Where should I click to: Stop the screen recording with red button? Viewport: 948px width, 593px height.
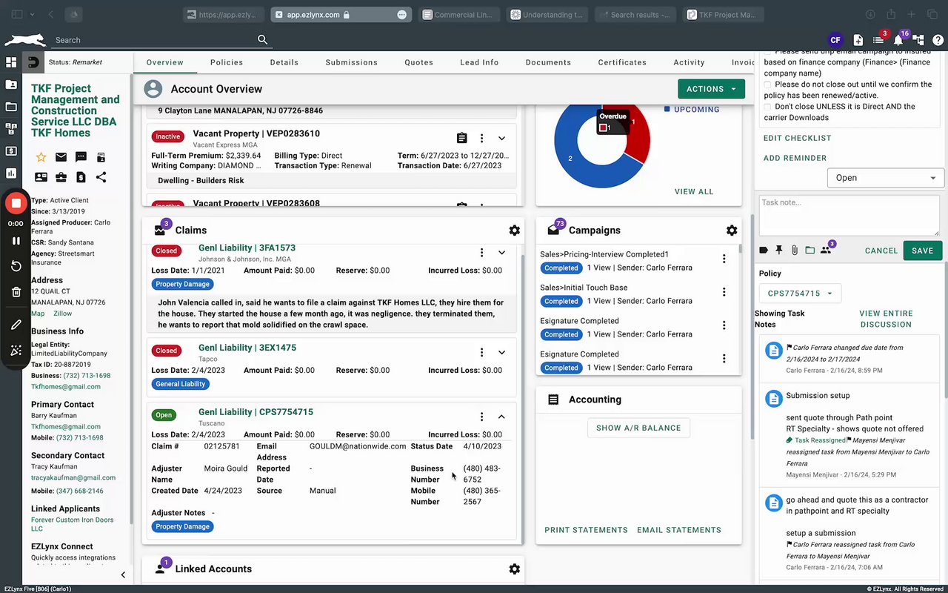16,203
